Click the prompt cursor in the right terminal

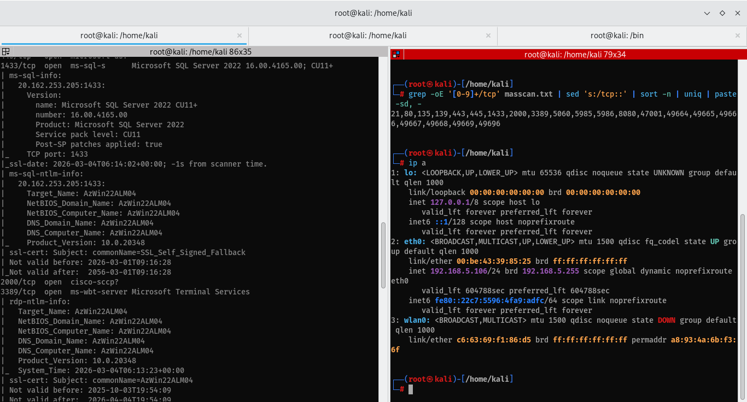pyautogui.click(x=411, y=389)
